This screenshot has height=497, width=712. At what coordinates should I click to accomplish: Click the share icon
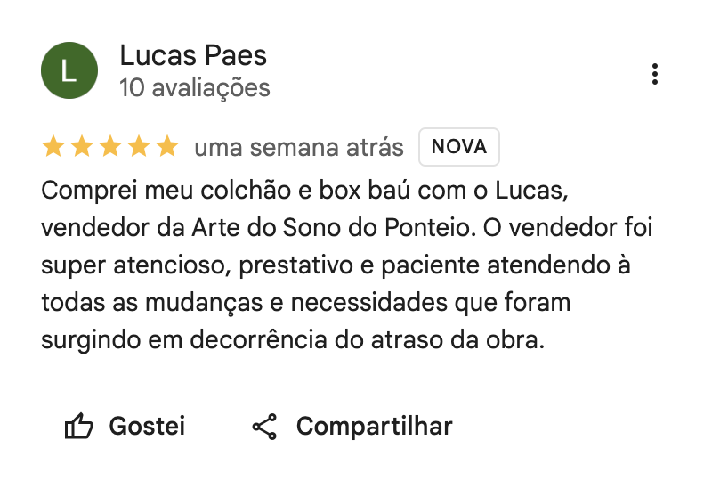click(x=264, y=427)
